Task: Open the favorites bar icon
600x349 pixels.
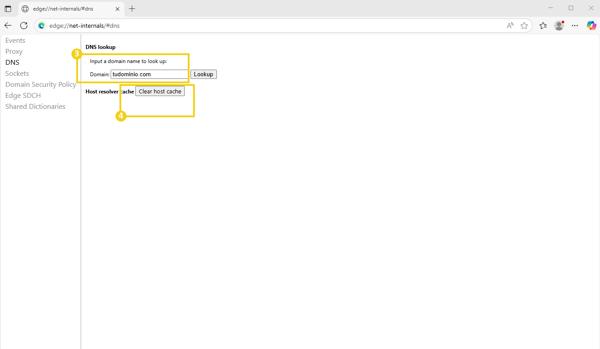Action: coord(543,26)
